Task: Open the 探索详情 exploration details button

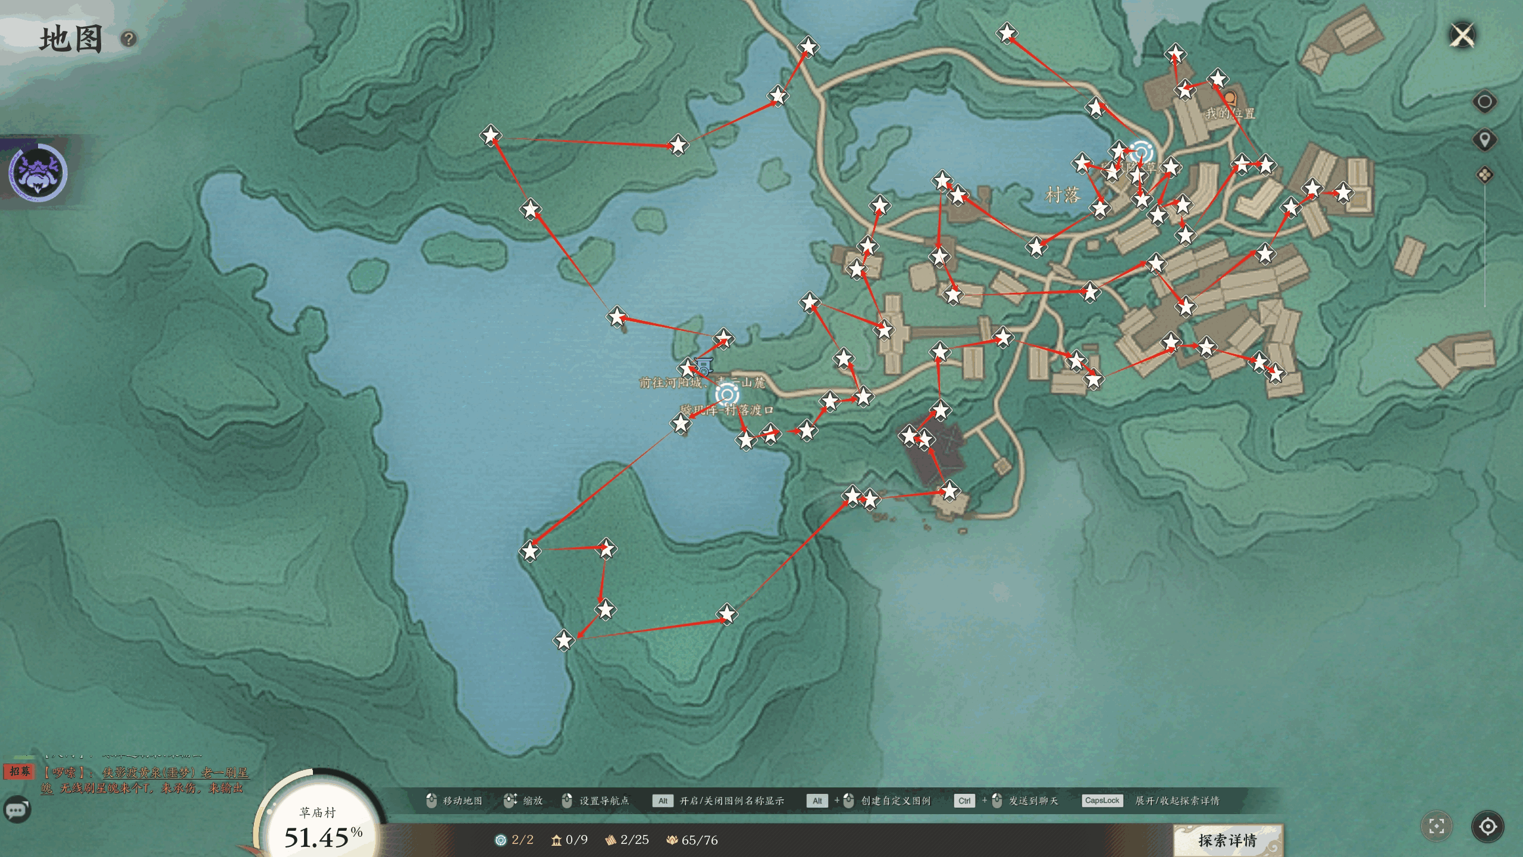Action: coord(1227,840)
